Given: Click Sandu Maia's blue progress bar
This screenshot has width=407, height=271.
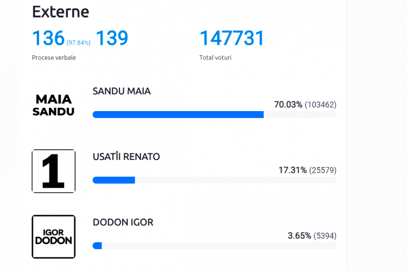Looking at the screenshot, I should point(178,114).
